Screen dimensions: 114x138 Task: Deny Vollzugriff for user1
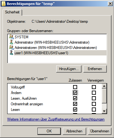[x=94, y=87]
